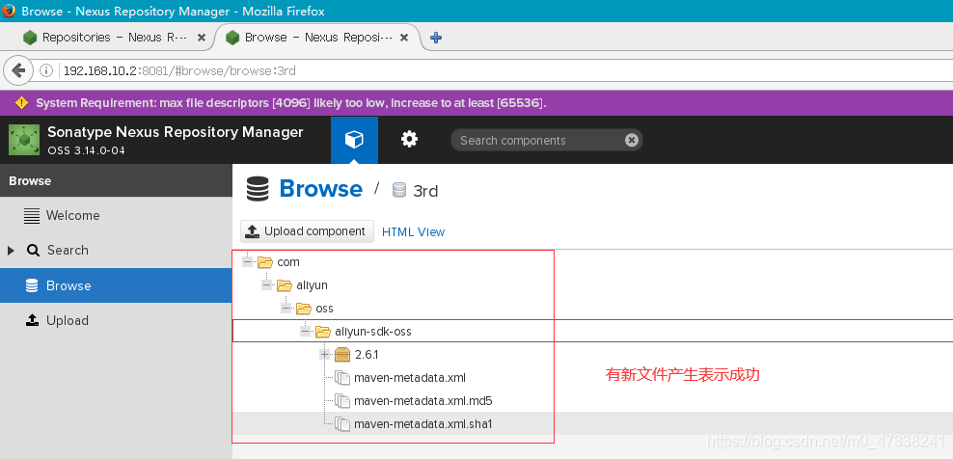Open site information icon in address bar
Viewport: 953px width, 459px height.
46,71
